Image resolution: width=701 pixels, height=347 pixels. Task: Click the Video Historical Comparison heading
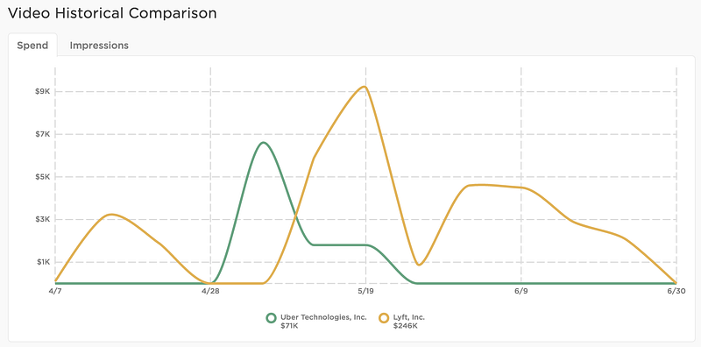(112, 13)
